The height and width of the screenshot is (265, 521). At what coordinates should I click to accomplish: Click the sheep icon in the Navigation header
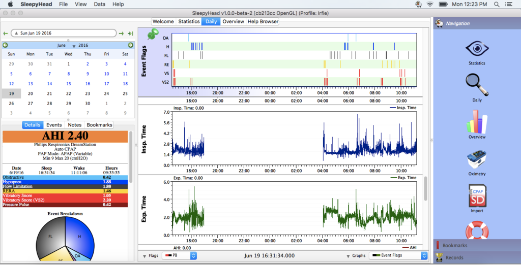[x=439, y=23]
